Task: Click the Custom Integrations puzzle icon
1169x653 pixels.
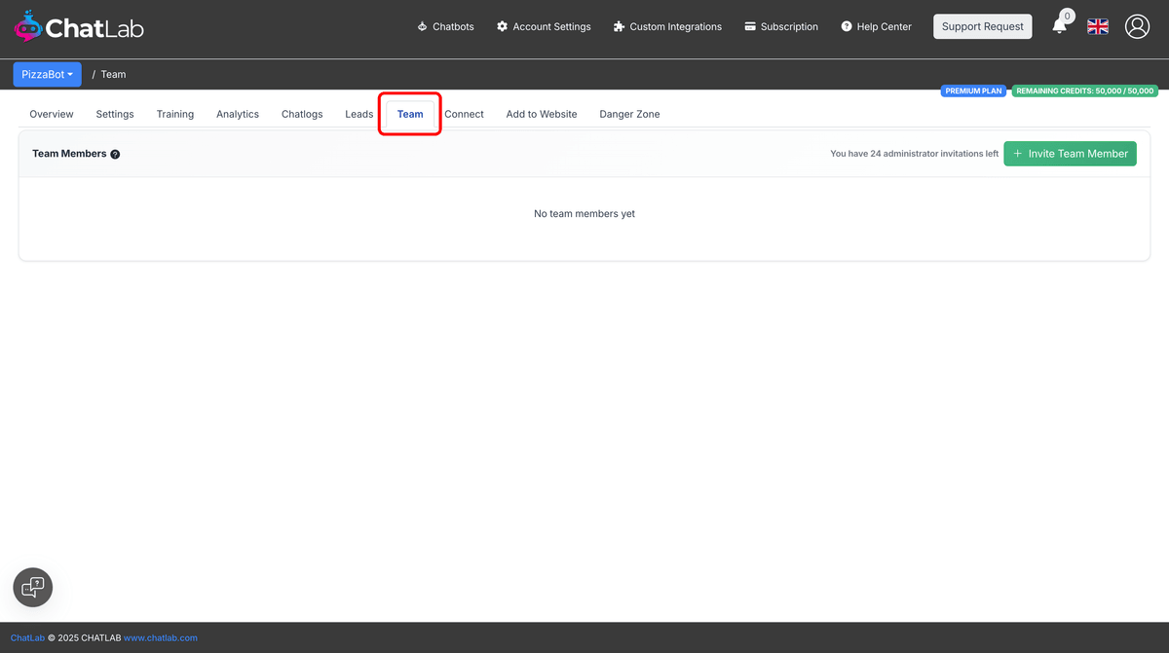Action: pyautogui.click(x=618, y=26)
